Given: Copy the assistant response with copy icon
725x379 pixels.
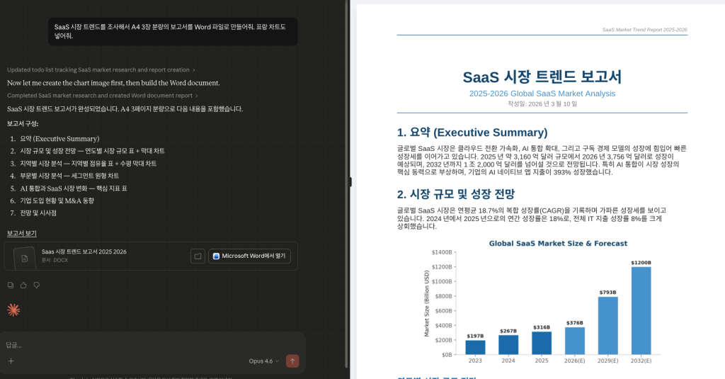Looking at the screenshot, I should pyautogui.click(x=11, y=285).
